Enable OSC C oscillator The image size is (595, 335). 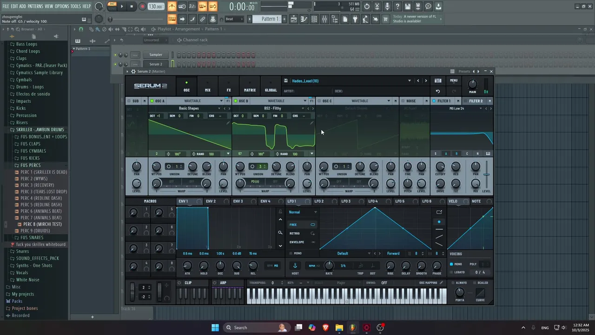point(319,101)
